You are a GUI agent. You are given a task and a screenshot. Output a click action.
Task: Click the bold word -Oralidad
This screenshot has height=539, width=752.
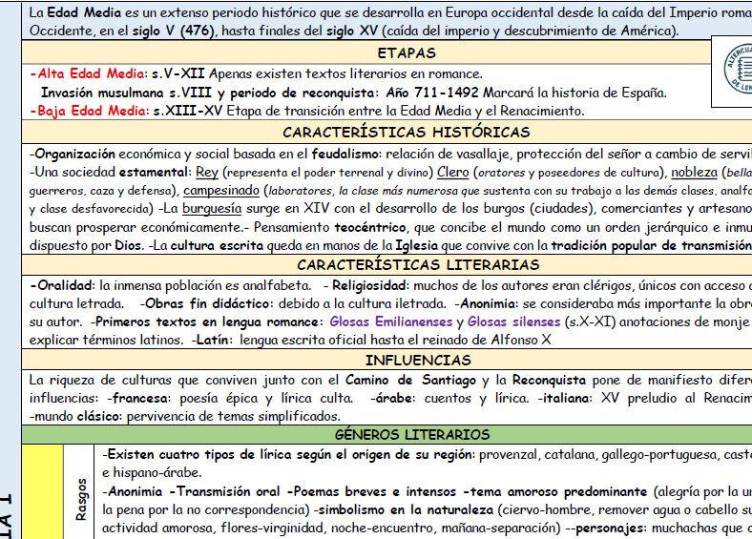coord(62,285)
